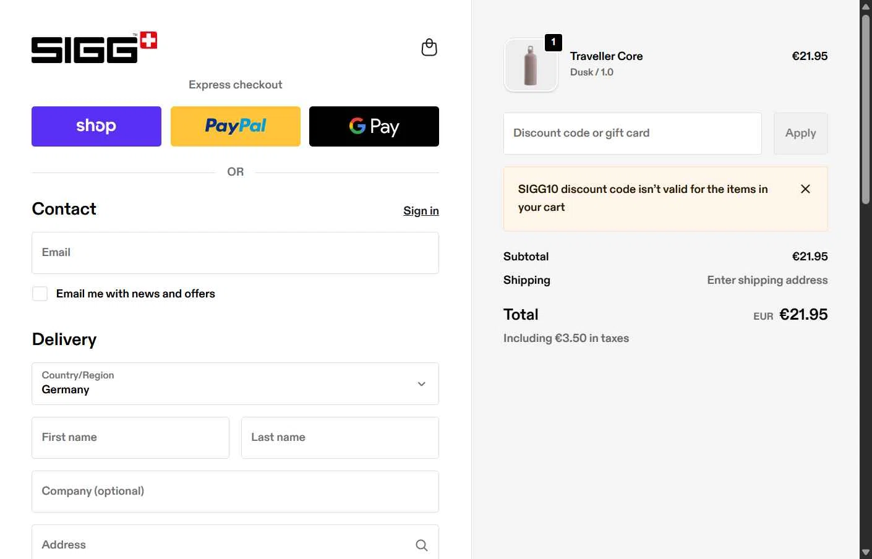Click the 'Enter shipping address' text
The image size is (872, 559).
[767, 280]
